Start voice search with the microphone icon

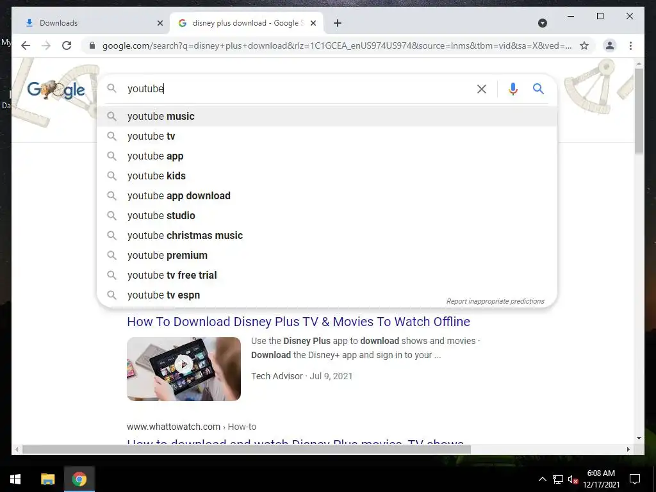pos(513,88)
